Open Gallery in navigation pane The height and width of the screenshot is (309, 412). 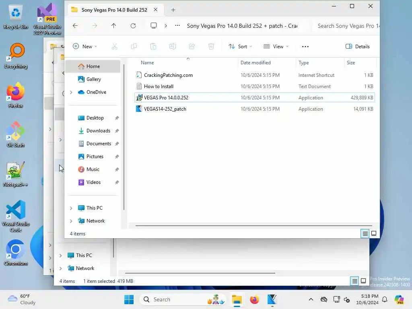click(x=93, y=79)
